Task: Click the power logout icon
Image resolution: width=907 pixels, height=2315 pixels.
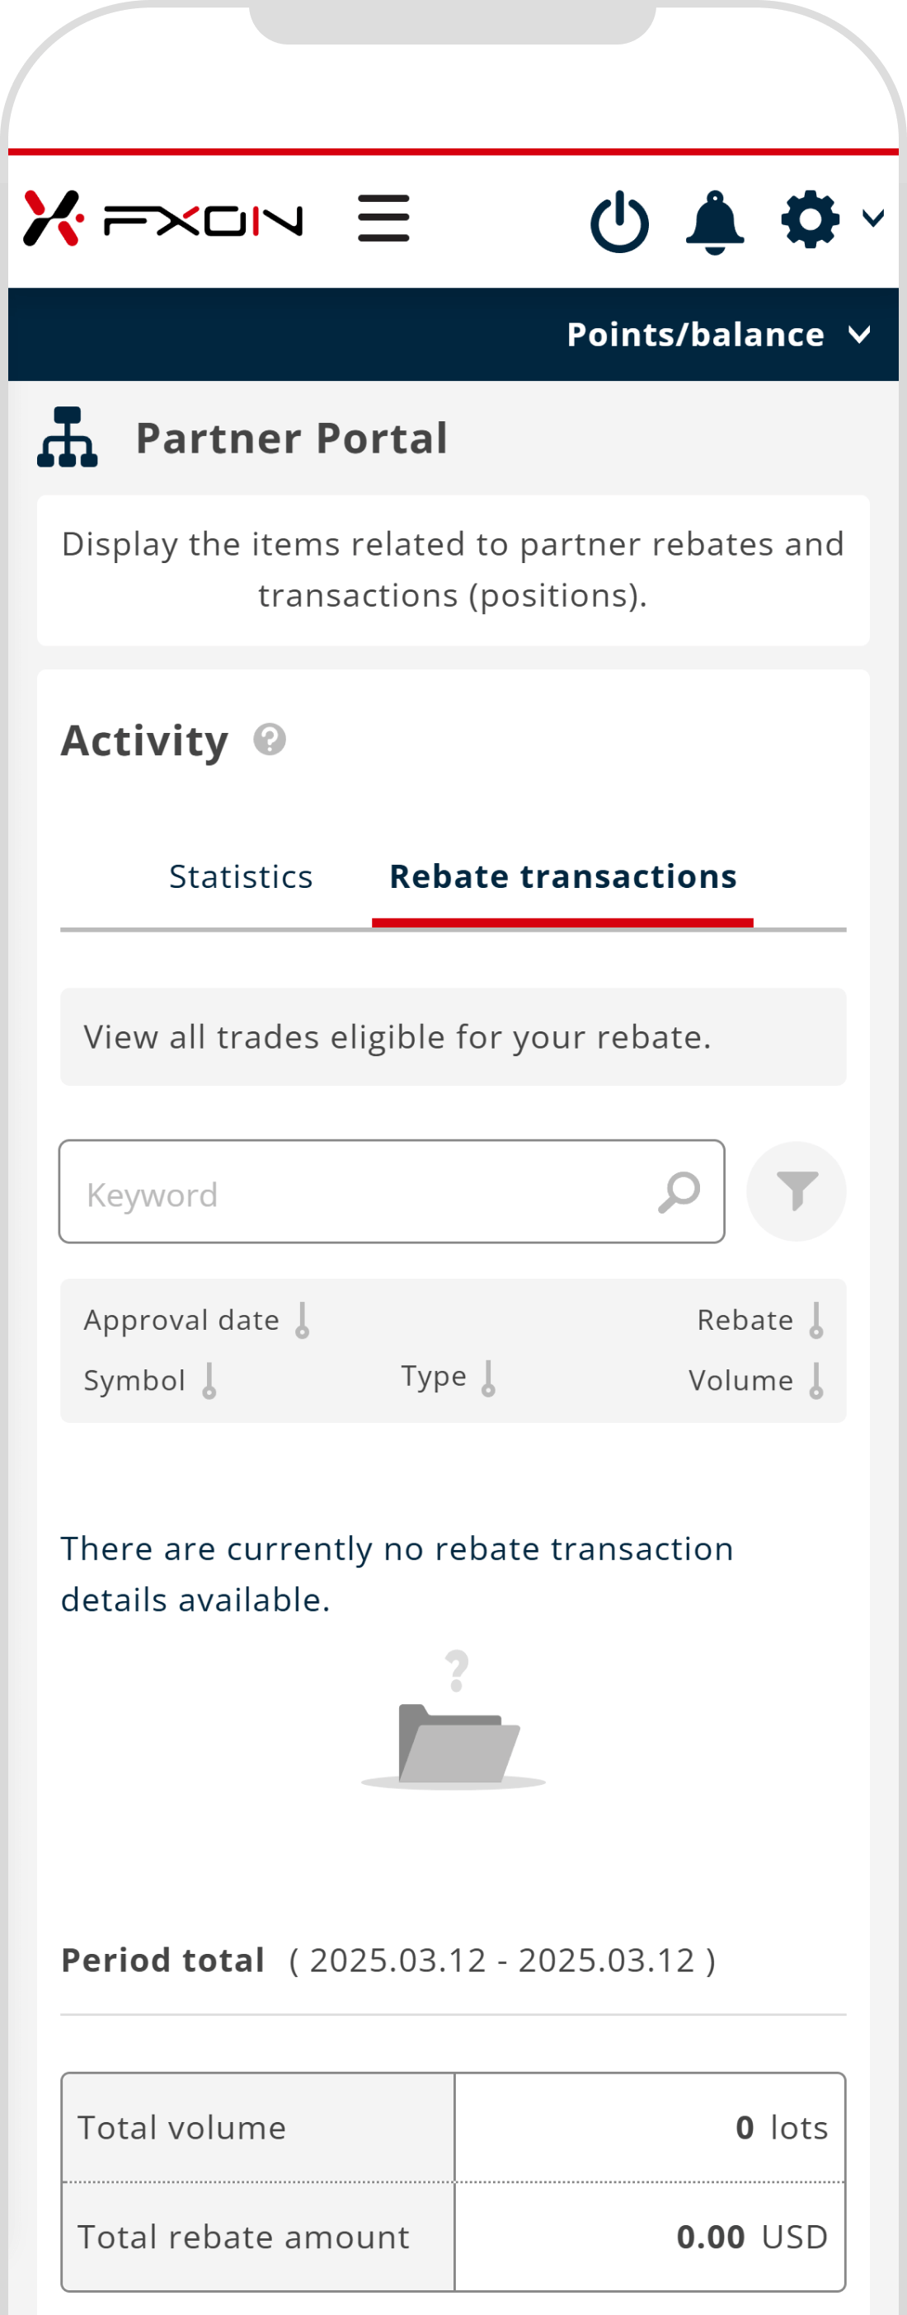Action: pyautogui.click(x=619, y=221)
